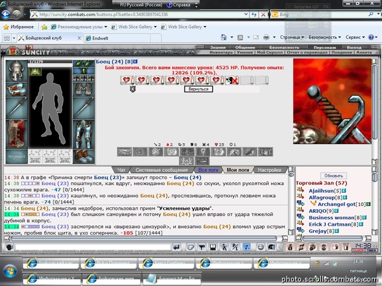382x286 pixels.
Task: Click the player list vertical scrollbar
Action: (x=375, y=201)
